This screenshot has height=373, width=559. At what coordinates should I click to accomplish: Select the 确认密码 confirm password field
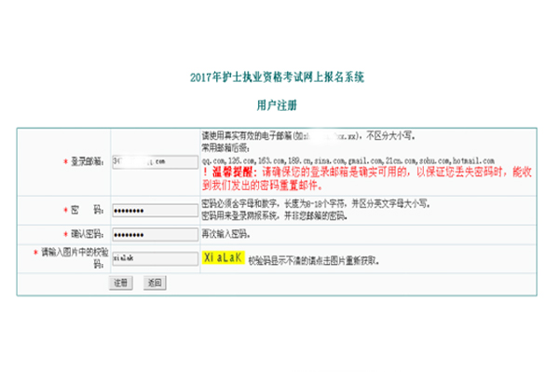point(154,233)
